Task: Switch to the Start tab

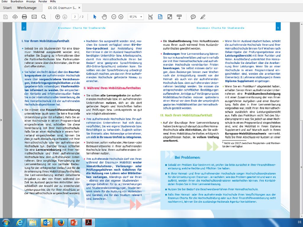Action: 7,8
